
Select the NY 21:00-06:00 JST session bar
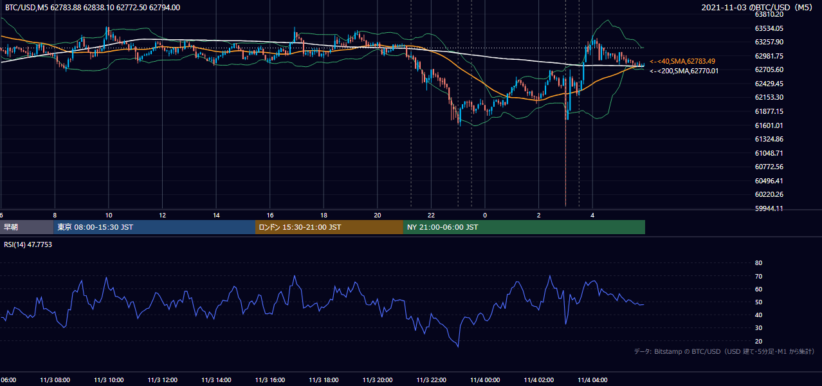point(524,227)
